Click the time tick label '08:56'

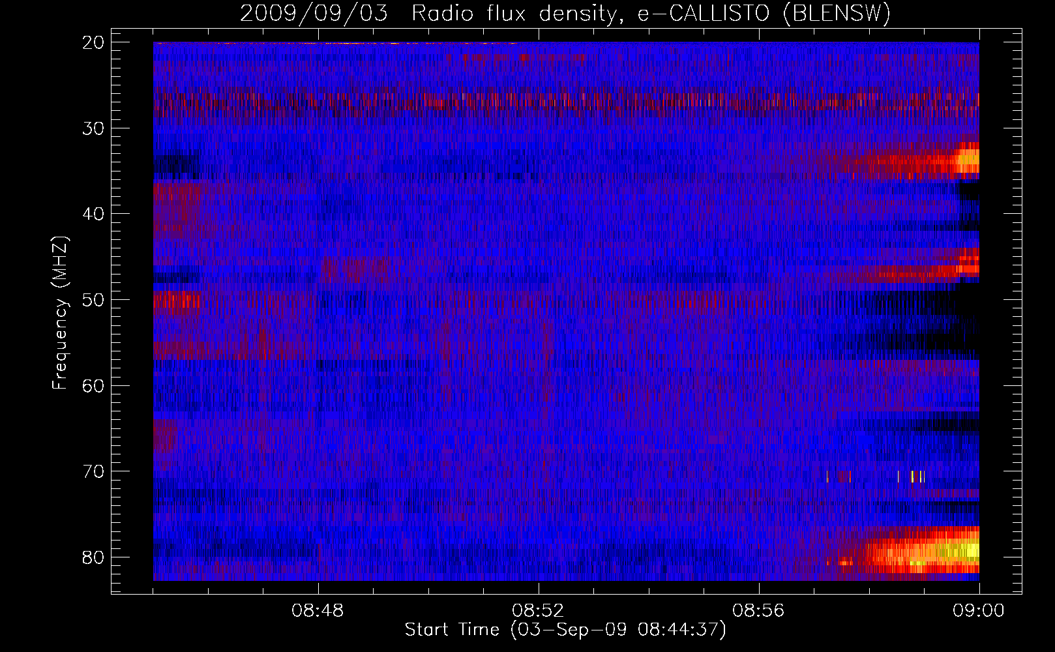point(758,611)
